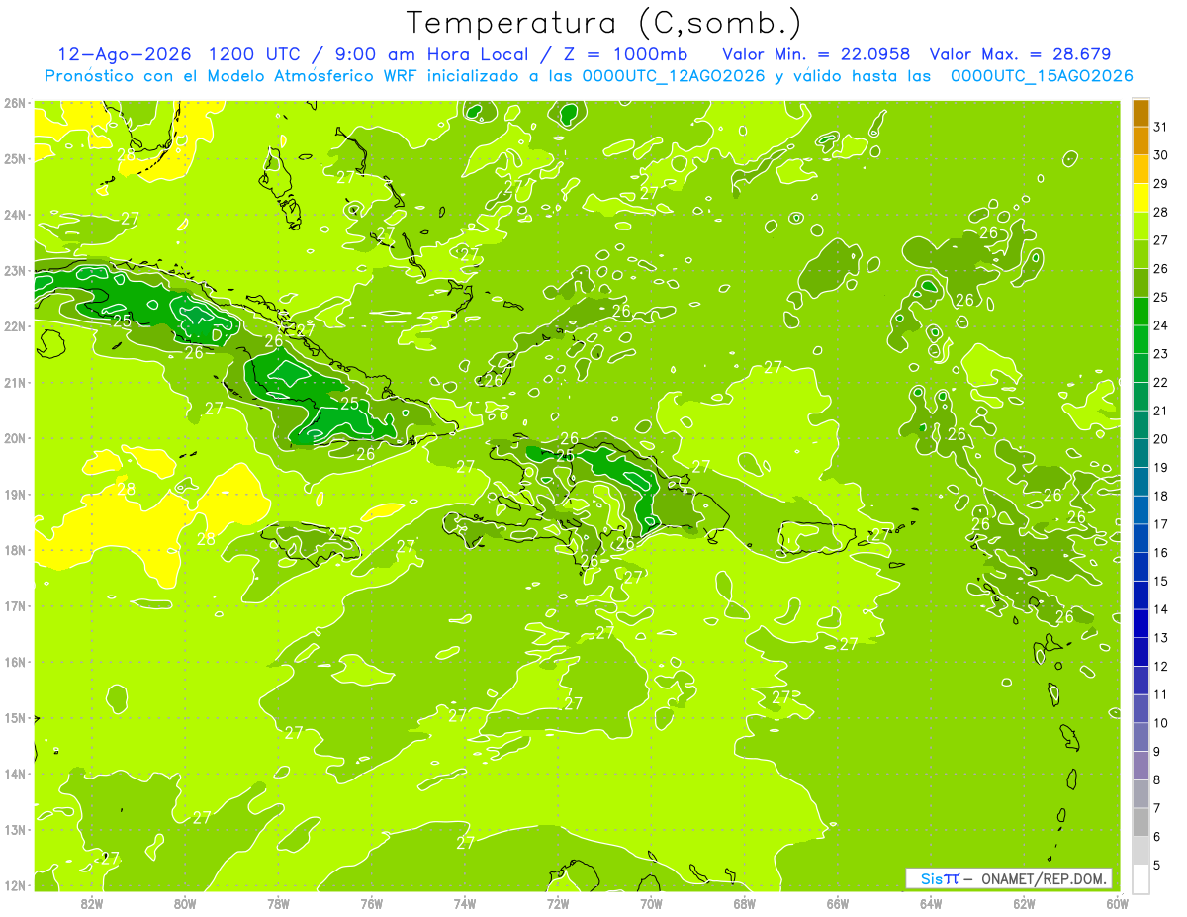Click the legend scale value "8"

tap(1156, 779)
